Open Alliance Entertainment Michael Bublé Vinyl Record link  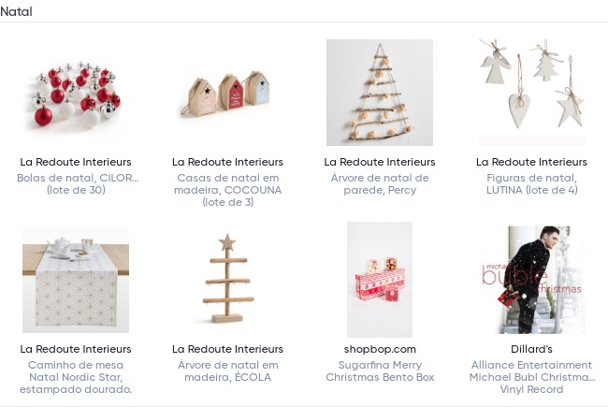(531, 377)
